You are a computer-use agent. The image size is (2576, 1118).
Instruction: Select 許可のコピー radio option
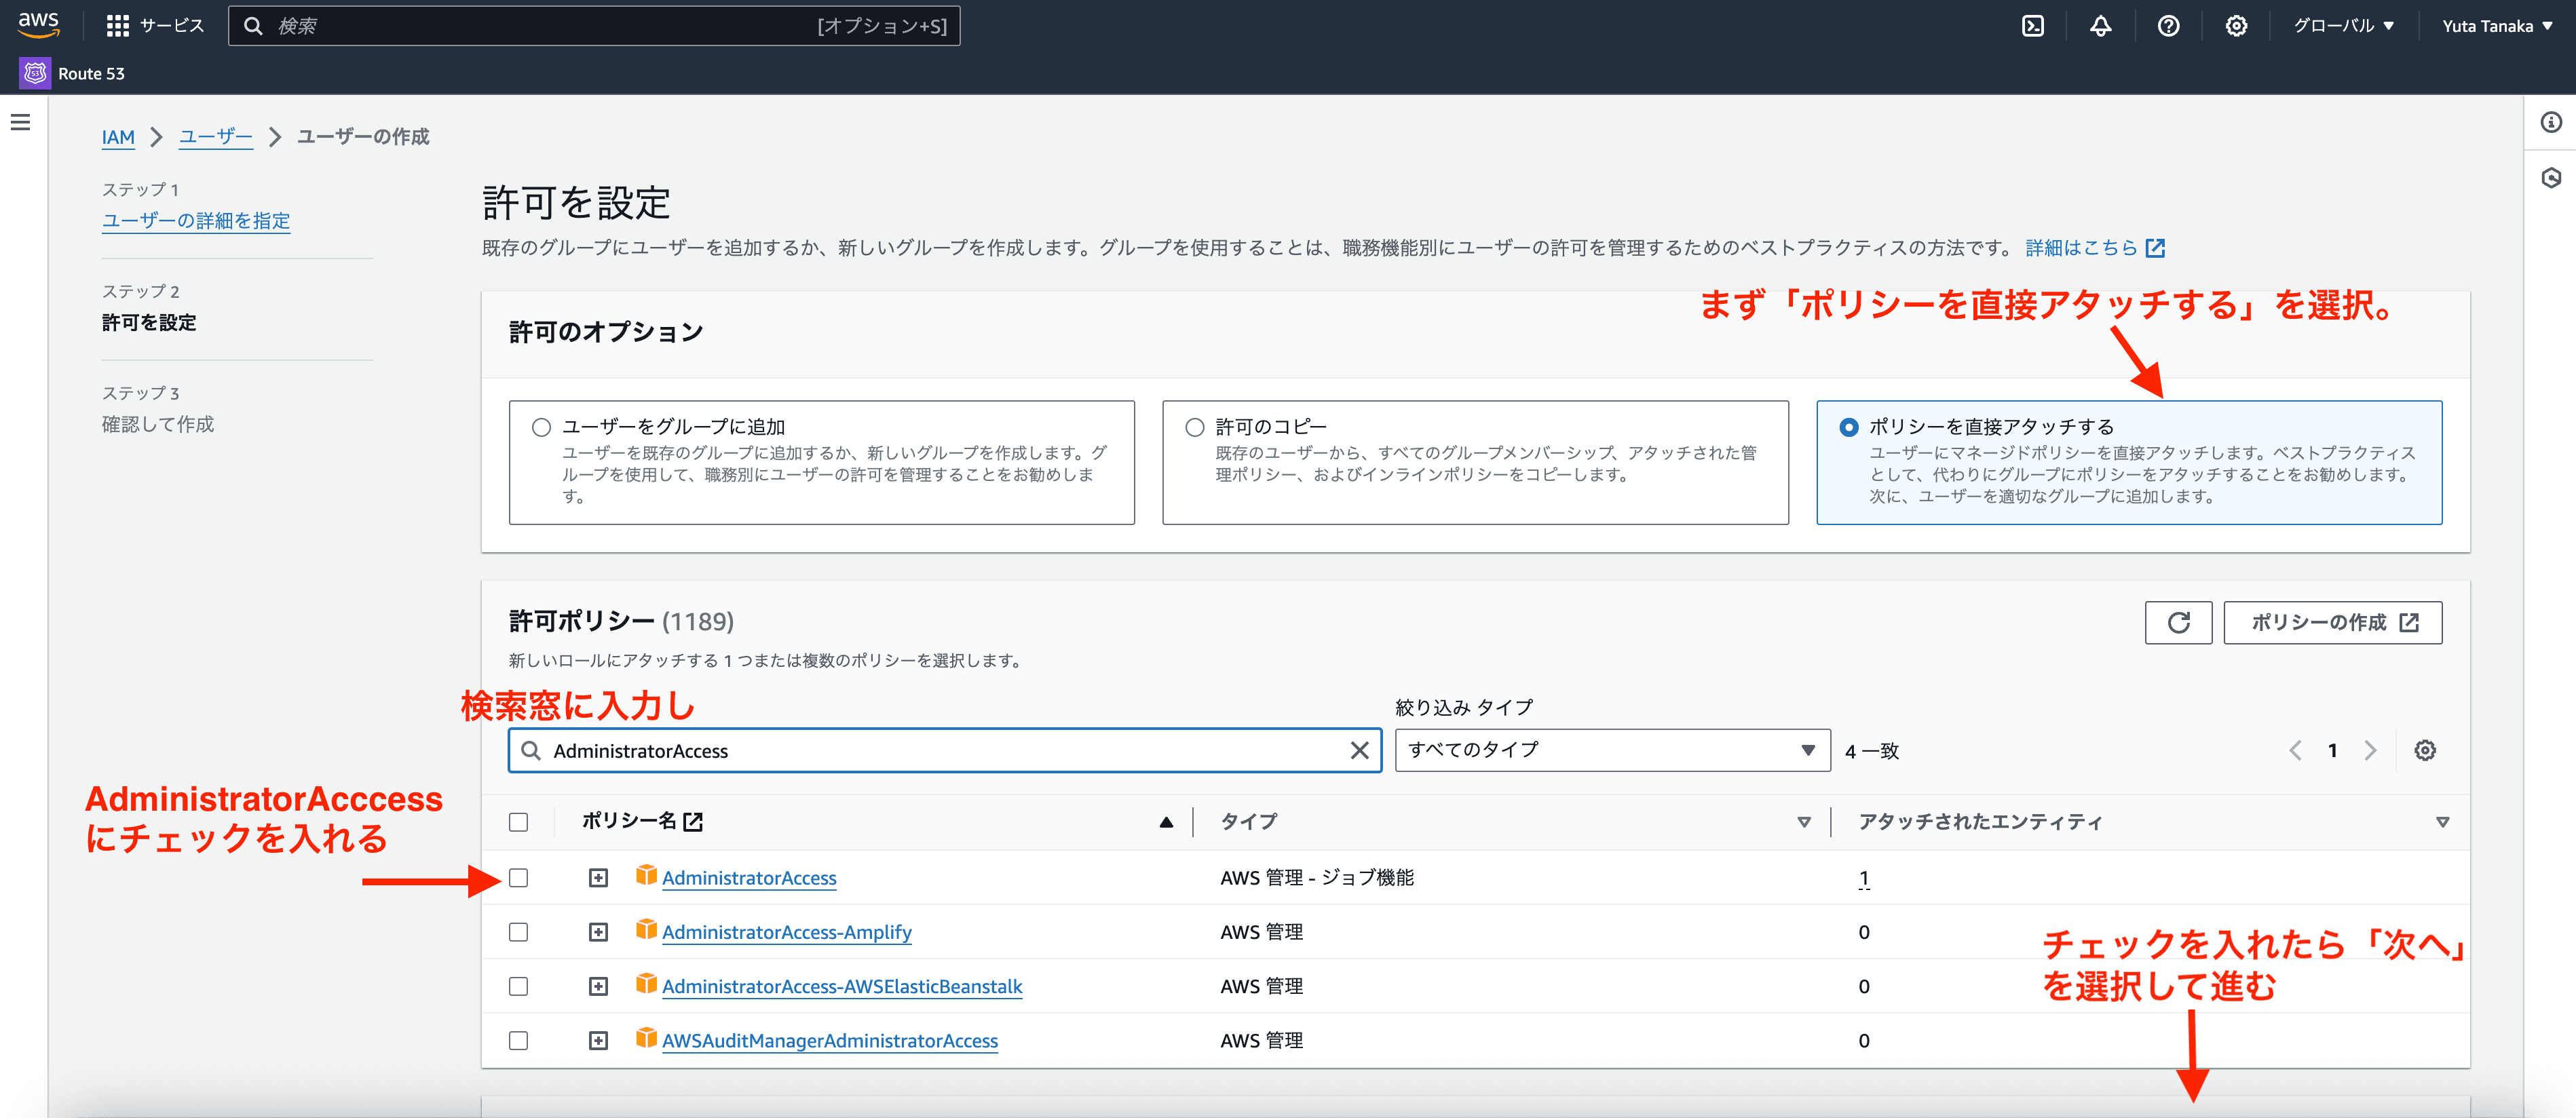tap(1194, 427)
